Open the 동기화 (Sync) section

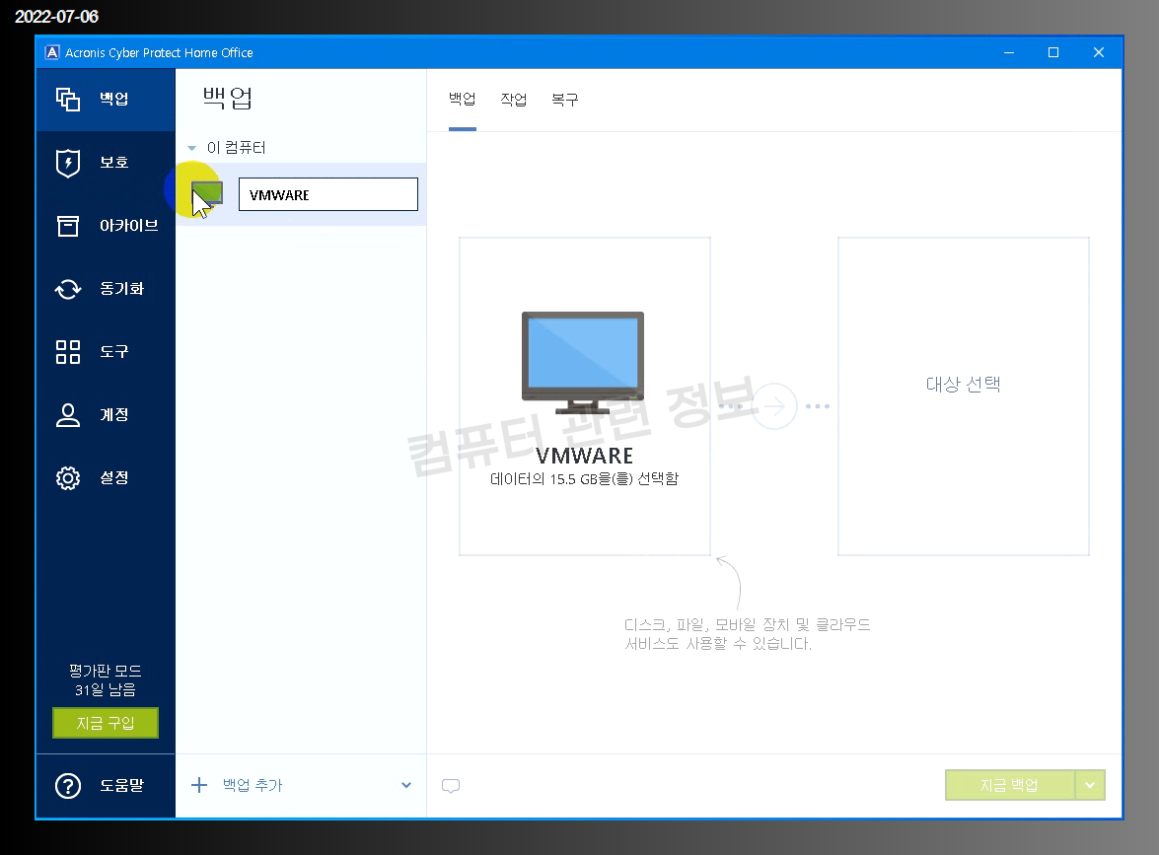[105, 289]
